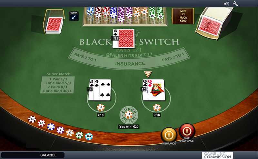Open the COLOR table picker
This screenshot has height=159, width=258.
coord(74,16)
